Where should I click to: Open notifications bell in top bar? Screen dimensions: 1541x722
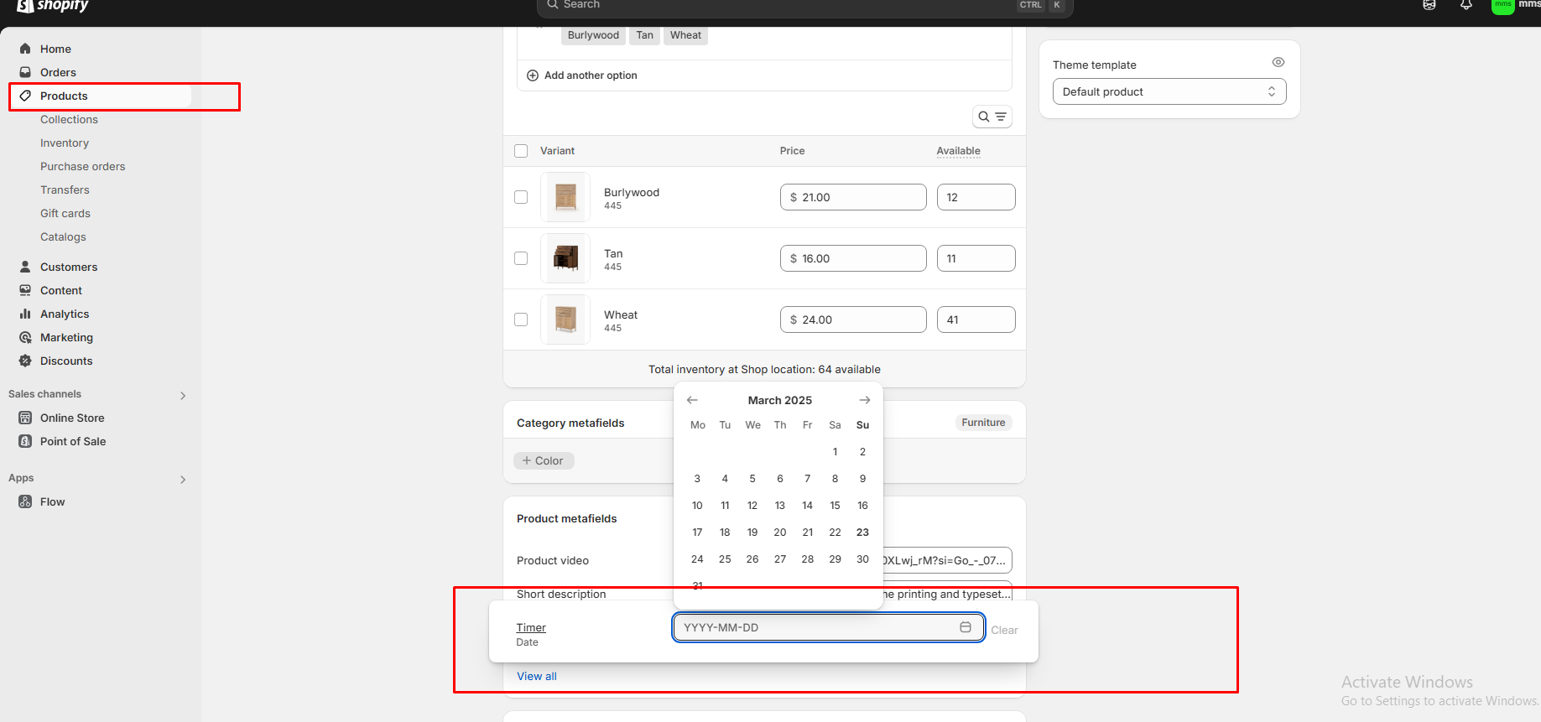(x=1466, y=5)
